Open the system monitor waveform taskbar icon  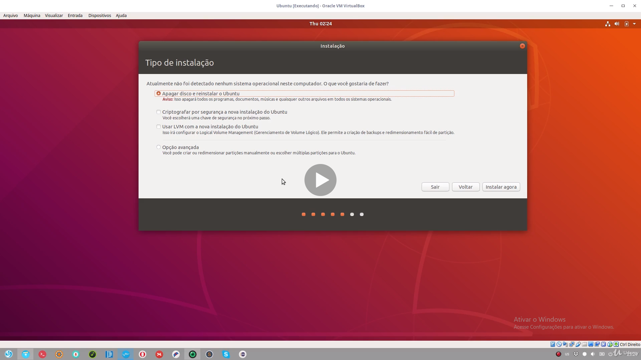pyautogui.click(x=126, y=354)
